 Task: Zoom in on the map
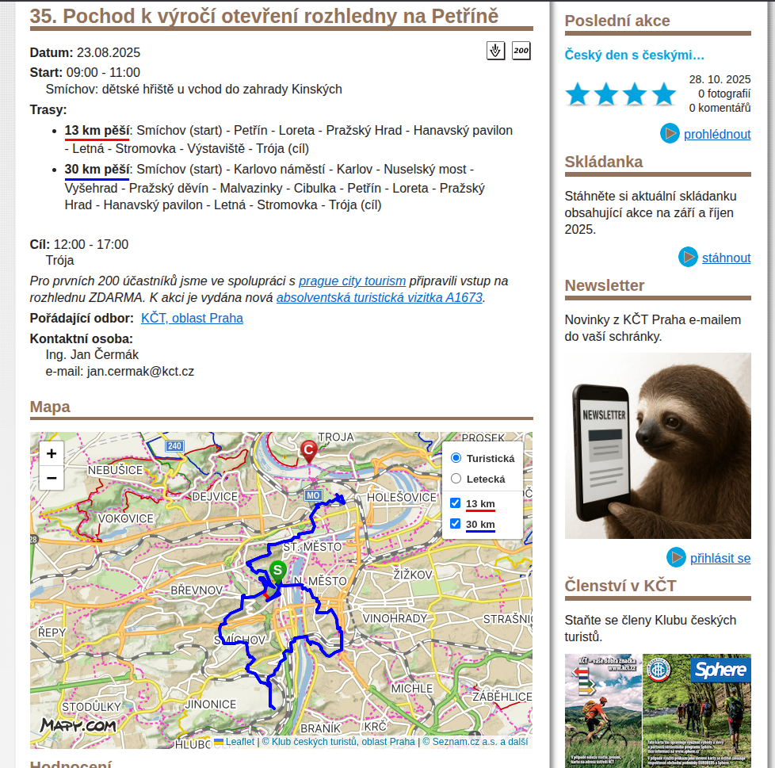[52, 454]
